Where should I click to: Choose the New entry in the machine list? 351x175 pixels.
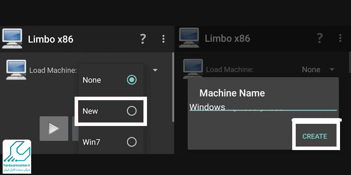(90, 111)
